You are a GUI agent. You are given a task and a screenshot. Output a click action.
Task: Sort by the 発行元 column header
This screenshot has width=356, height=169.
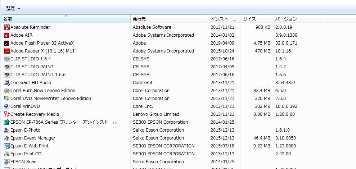click(x=170, y=19)
